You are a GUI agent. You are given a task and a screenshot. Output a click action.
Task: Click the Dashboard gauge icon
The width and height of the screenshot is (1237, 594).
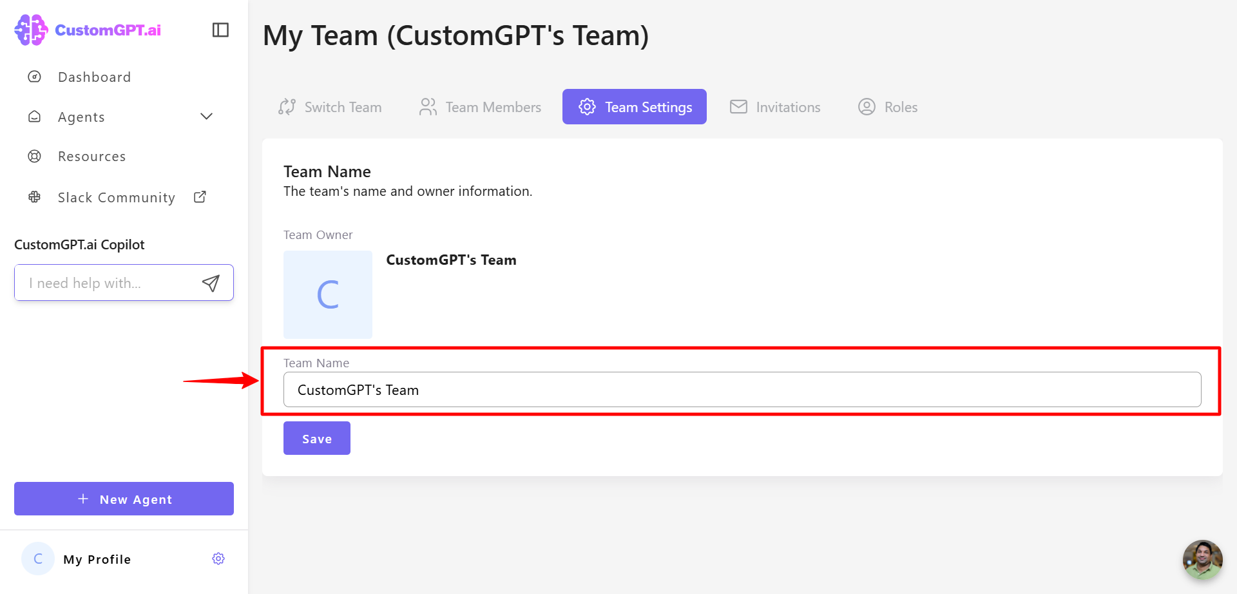click(x=35, y=77)
